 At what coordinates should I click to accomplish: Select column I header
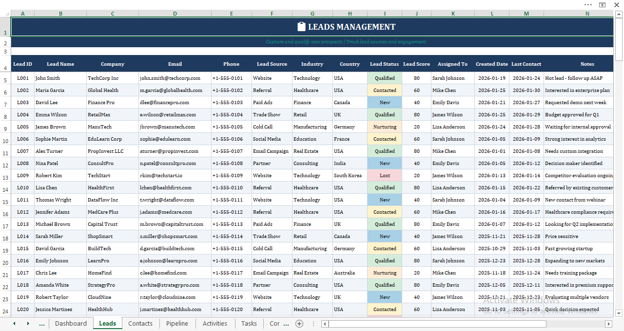click(385, 14)
